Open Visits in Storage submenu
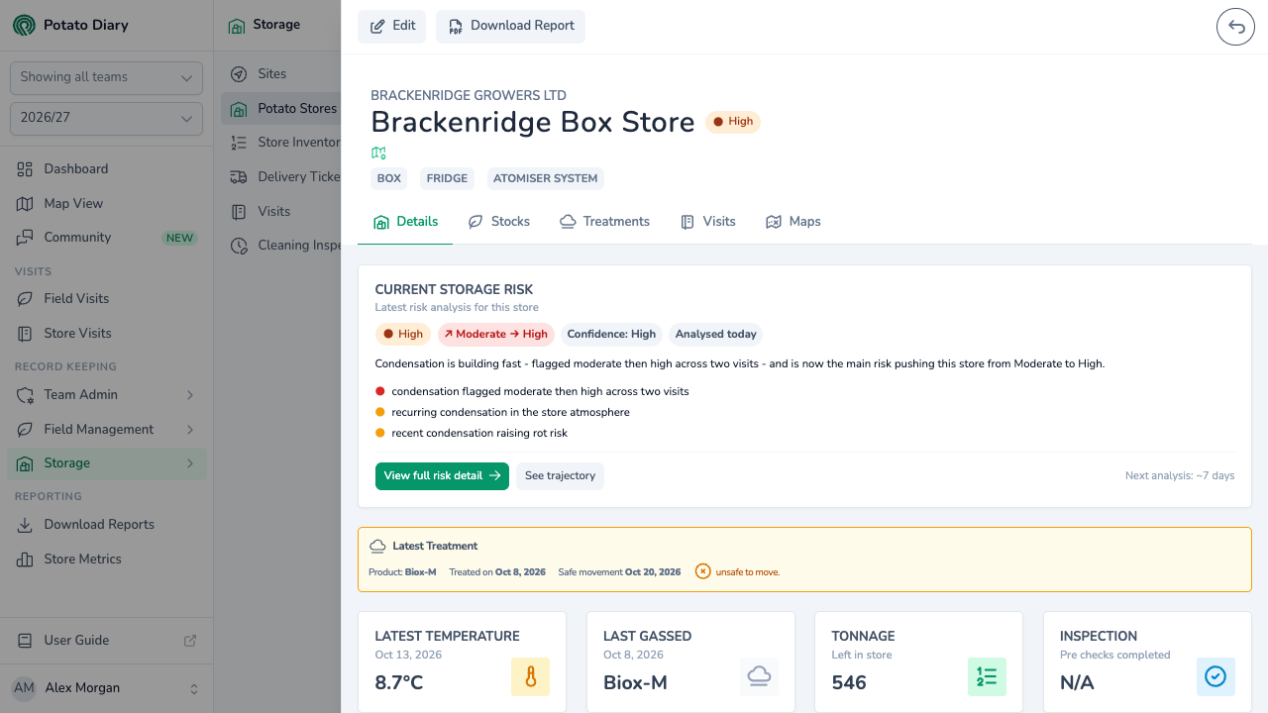 pyautogui.click(x=280, y=212)
